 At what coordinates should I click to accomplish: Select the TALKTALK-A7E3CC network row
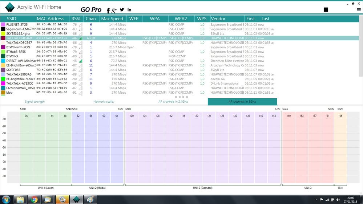point(180,83)
